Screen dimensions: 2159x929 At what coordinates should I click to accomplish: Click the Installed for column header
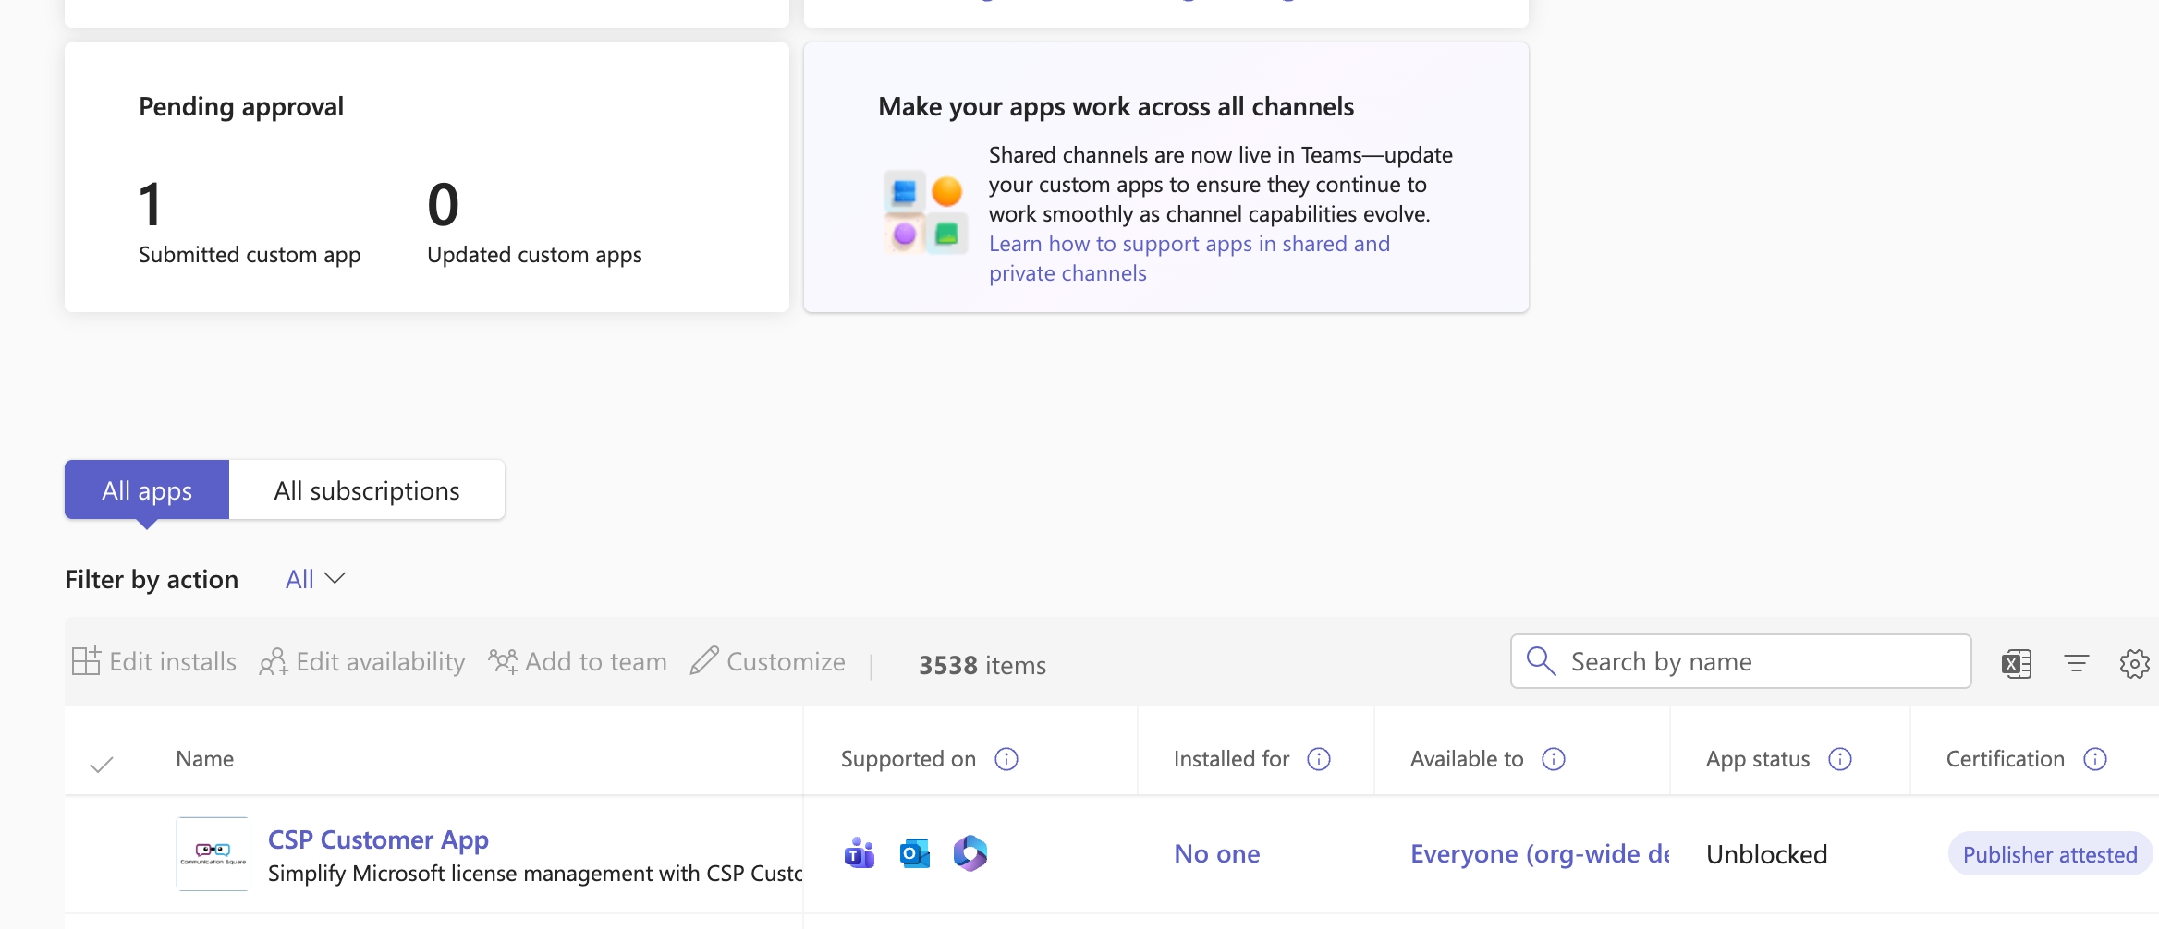pos(1231,759)
